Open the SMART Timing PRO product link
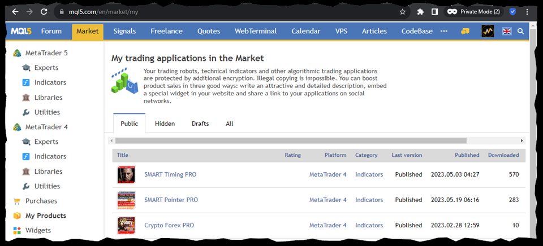The image size is (543, 246). [x=170, y=174]
